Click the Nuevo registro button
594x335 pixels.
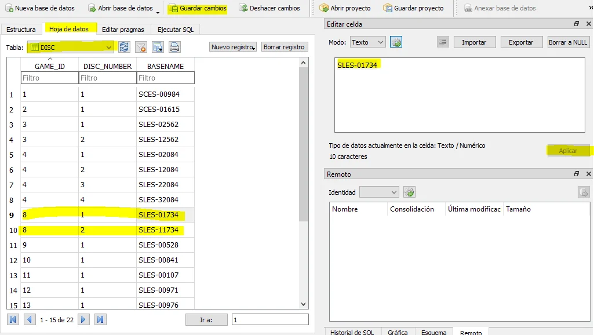tap(232, 47)
